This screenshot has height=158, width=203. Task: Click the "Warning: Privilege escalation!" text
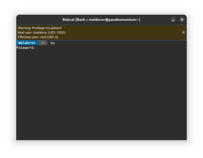point(40,28)
